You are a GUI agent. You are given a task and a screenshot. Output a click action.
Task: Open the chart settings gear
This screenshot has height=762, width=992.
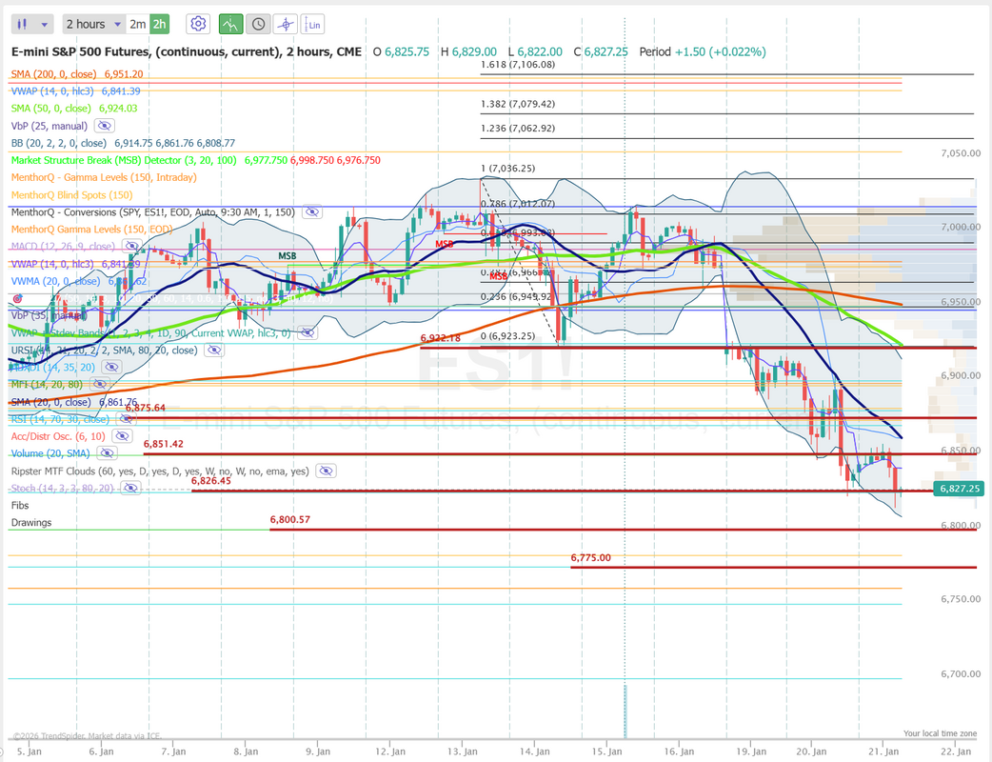[x=198, y=24]
